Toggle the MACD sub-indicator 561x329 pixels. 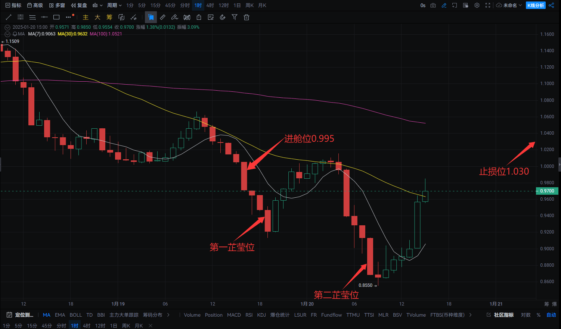(x=234, y=315)
